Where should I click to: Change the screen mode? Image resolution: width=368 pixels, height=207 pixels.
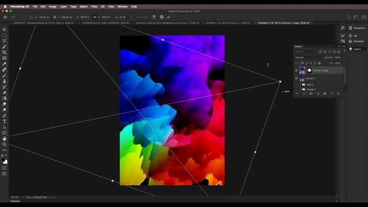tap(4, 174)
